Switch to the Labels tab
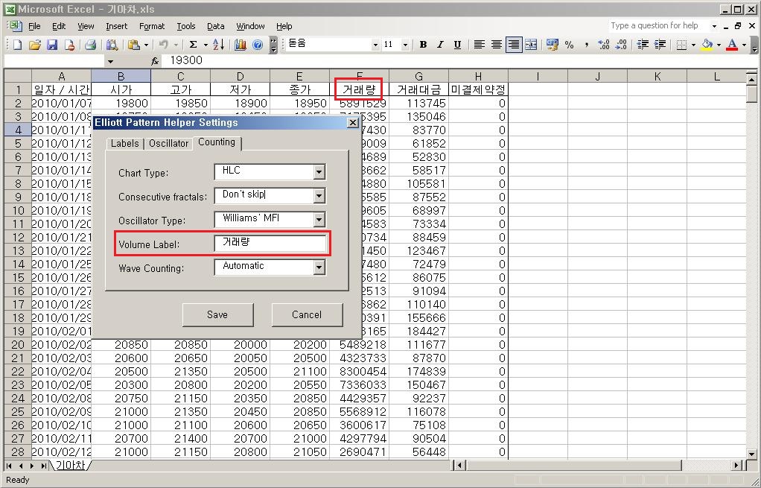761x488 pixels. pyautogui.click(x=124, y=144)
